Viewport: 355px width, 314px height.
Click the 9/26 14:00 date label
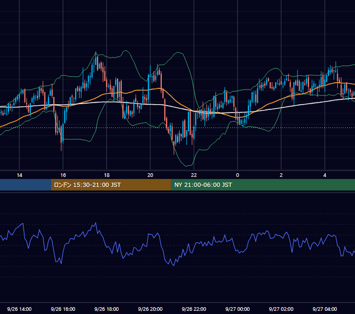click(19, 309)
